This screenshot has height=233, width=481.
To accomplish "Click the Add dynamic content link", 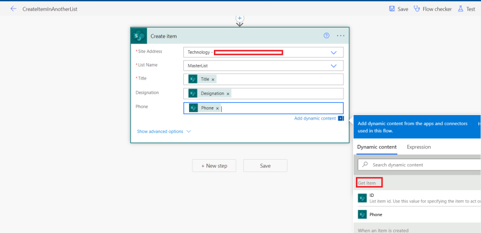I will point(315,118).
